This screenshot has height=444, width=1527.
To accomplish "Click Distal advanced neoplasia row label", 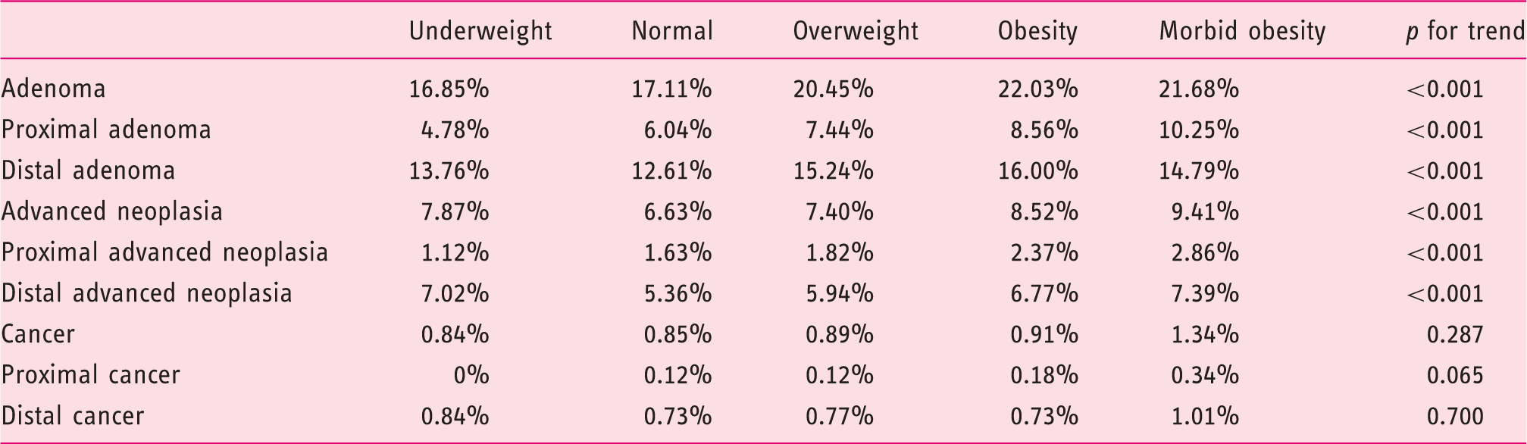I will [147, 293].
